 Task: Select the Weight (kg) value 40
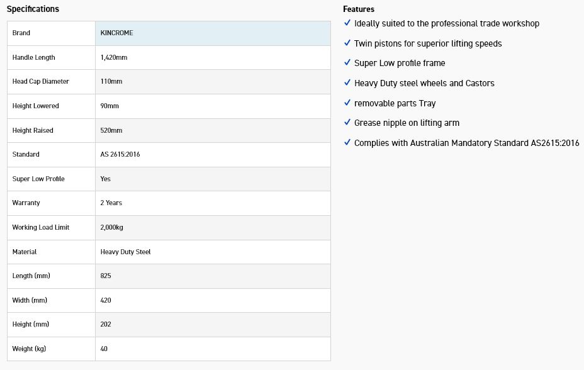click(x=104, y=349)
